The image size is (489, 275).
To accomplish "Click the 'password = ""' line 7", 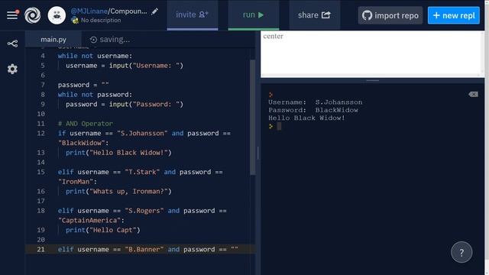I will [83, 85].
